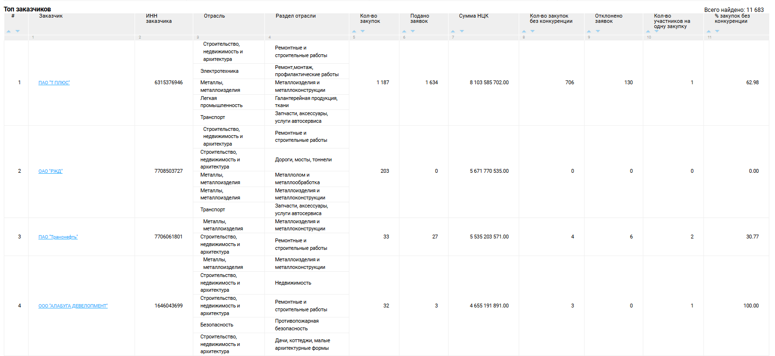Open the ПАО "Т ПЛЮС" customer link
This screenshot has height=356, width=775.
(54, 83)
